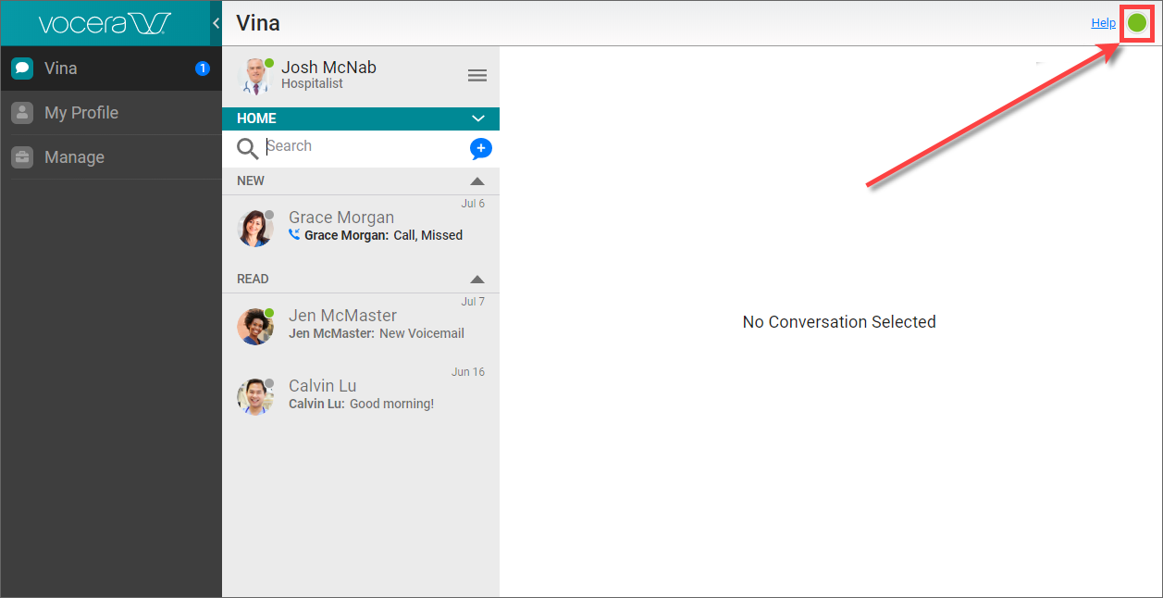Click the My Profile person icon
The image size is (1163, 598).
(x=21, y=112)
